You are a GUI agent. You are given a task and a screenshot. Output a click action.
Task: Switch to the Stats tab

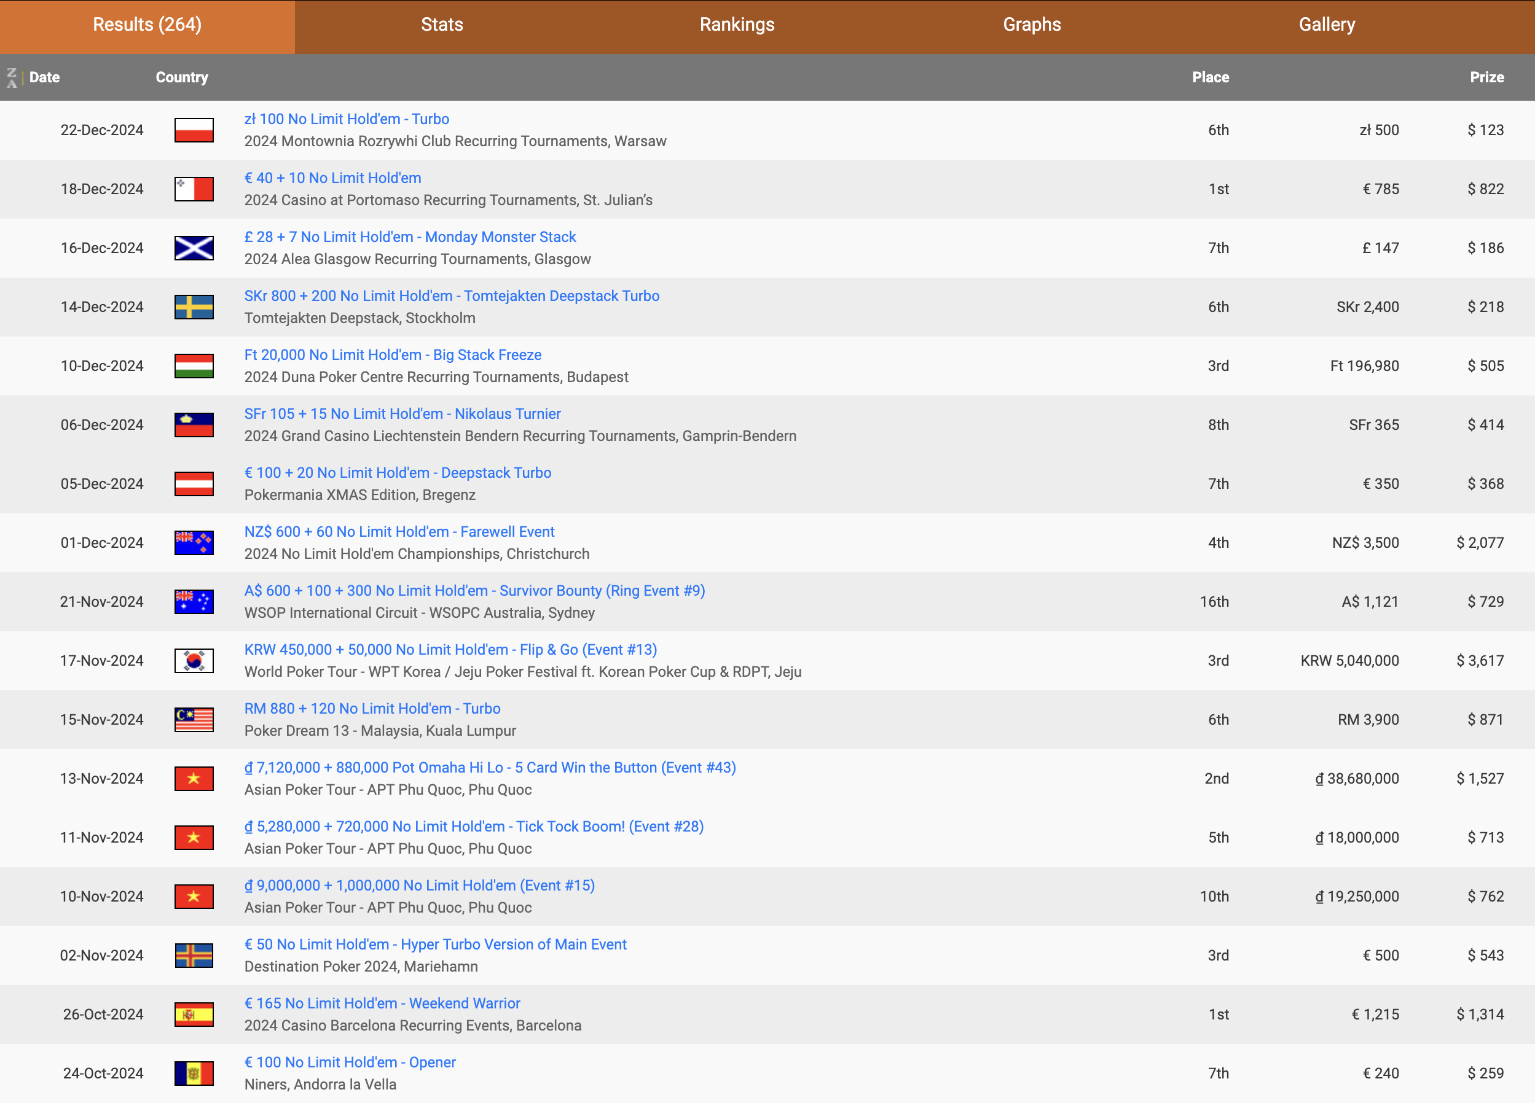pyautogui.click(x=442, y=25)
